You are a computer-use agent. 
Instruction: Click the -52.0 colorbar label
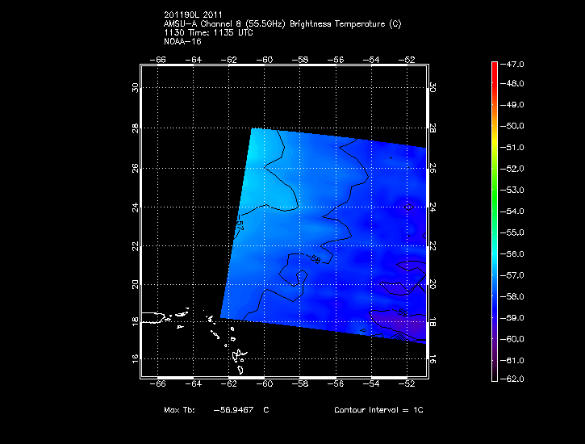pos(512,169)
